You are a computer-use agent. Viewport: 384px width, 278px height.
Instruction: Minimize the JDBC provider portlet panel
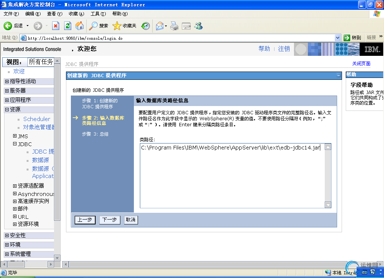pos(339,76)
